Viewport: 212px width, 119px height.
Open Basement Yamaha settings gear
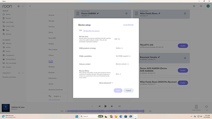point(185,58)
